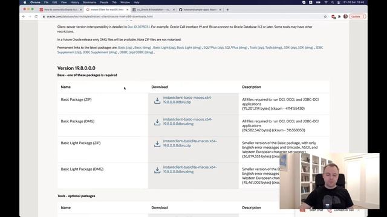The width and height of the screenshot is (387, 217).
Task: Open SQL*Plus (zip) permanent link
Action: click(213, 48)
